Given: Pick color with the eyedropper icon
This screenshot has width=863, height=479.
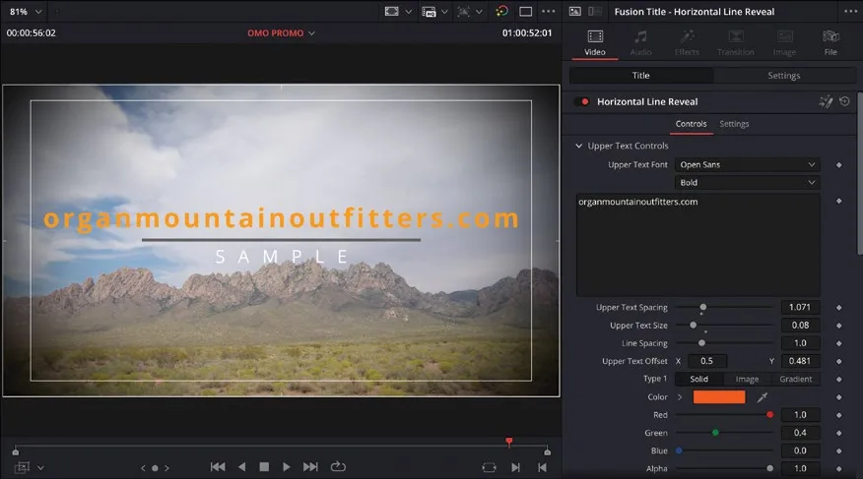Looking at the screenshot, I should [x=763, y=397].
